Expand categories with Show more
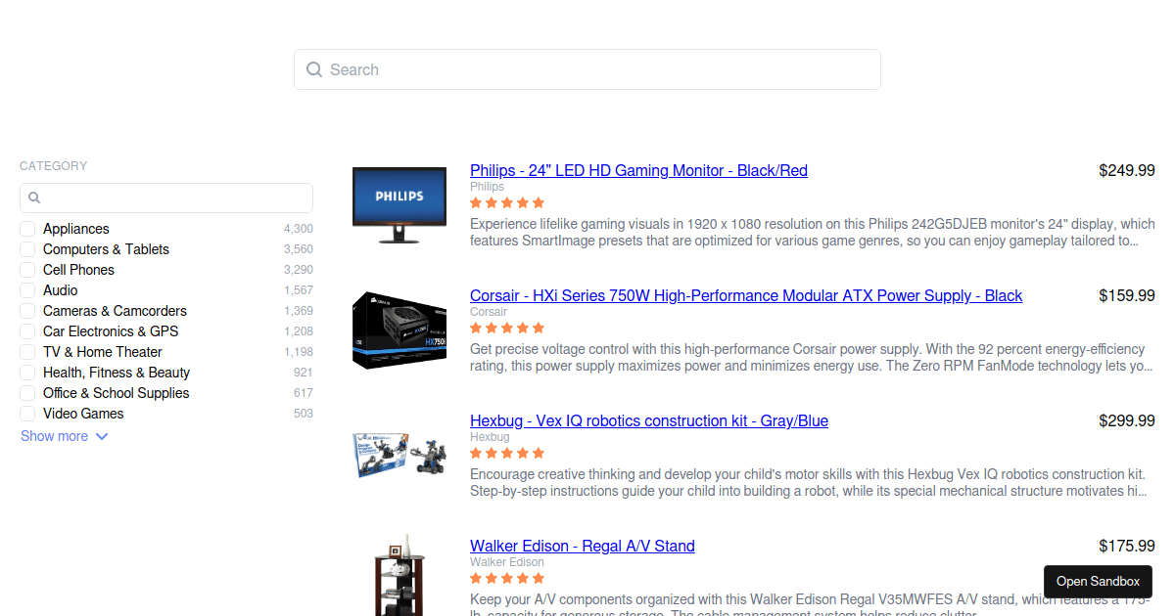This screenshot has height=616, width=1175. 55,436
